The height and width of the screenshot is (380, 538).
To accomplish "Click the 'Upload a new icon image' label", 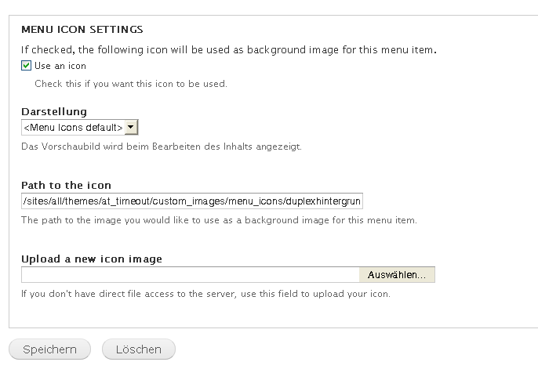I will 92,259.
